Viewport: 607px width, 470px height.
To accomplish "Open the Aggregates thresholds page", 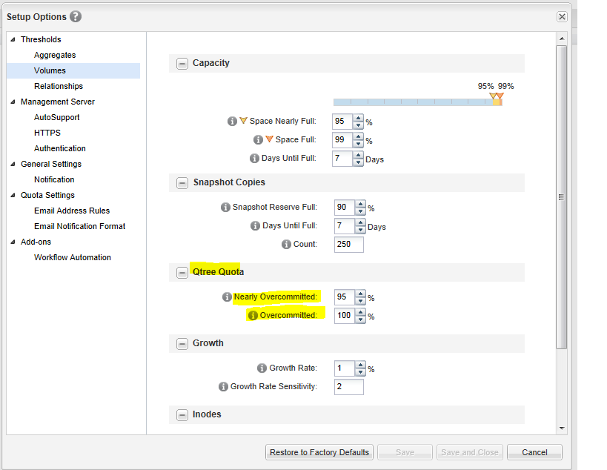I will coord(55,55).
